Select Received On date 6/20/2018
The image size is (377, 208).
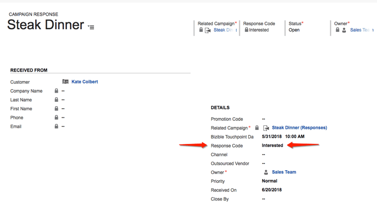pos(271,190)
